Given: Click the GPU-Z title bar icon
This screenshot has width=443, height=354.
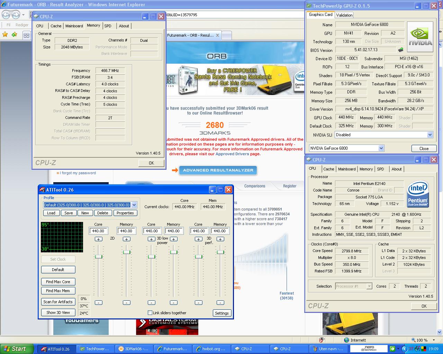Looking at the screenshot, I should click(308, 6).
